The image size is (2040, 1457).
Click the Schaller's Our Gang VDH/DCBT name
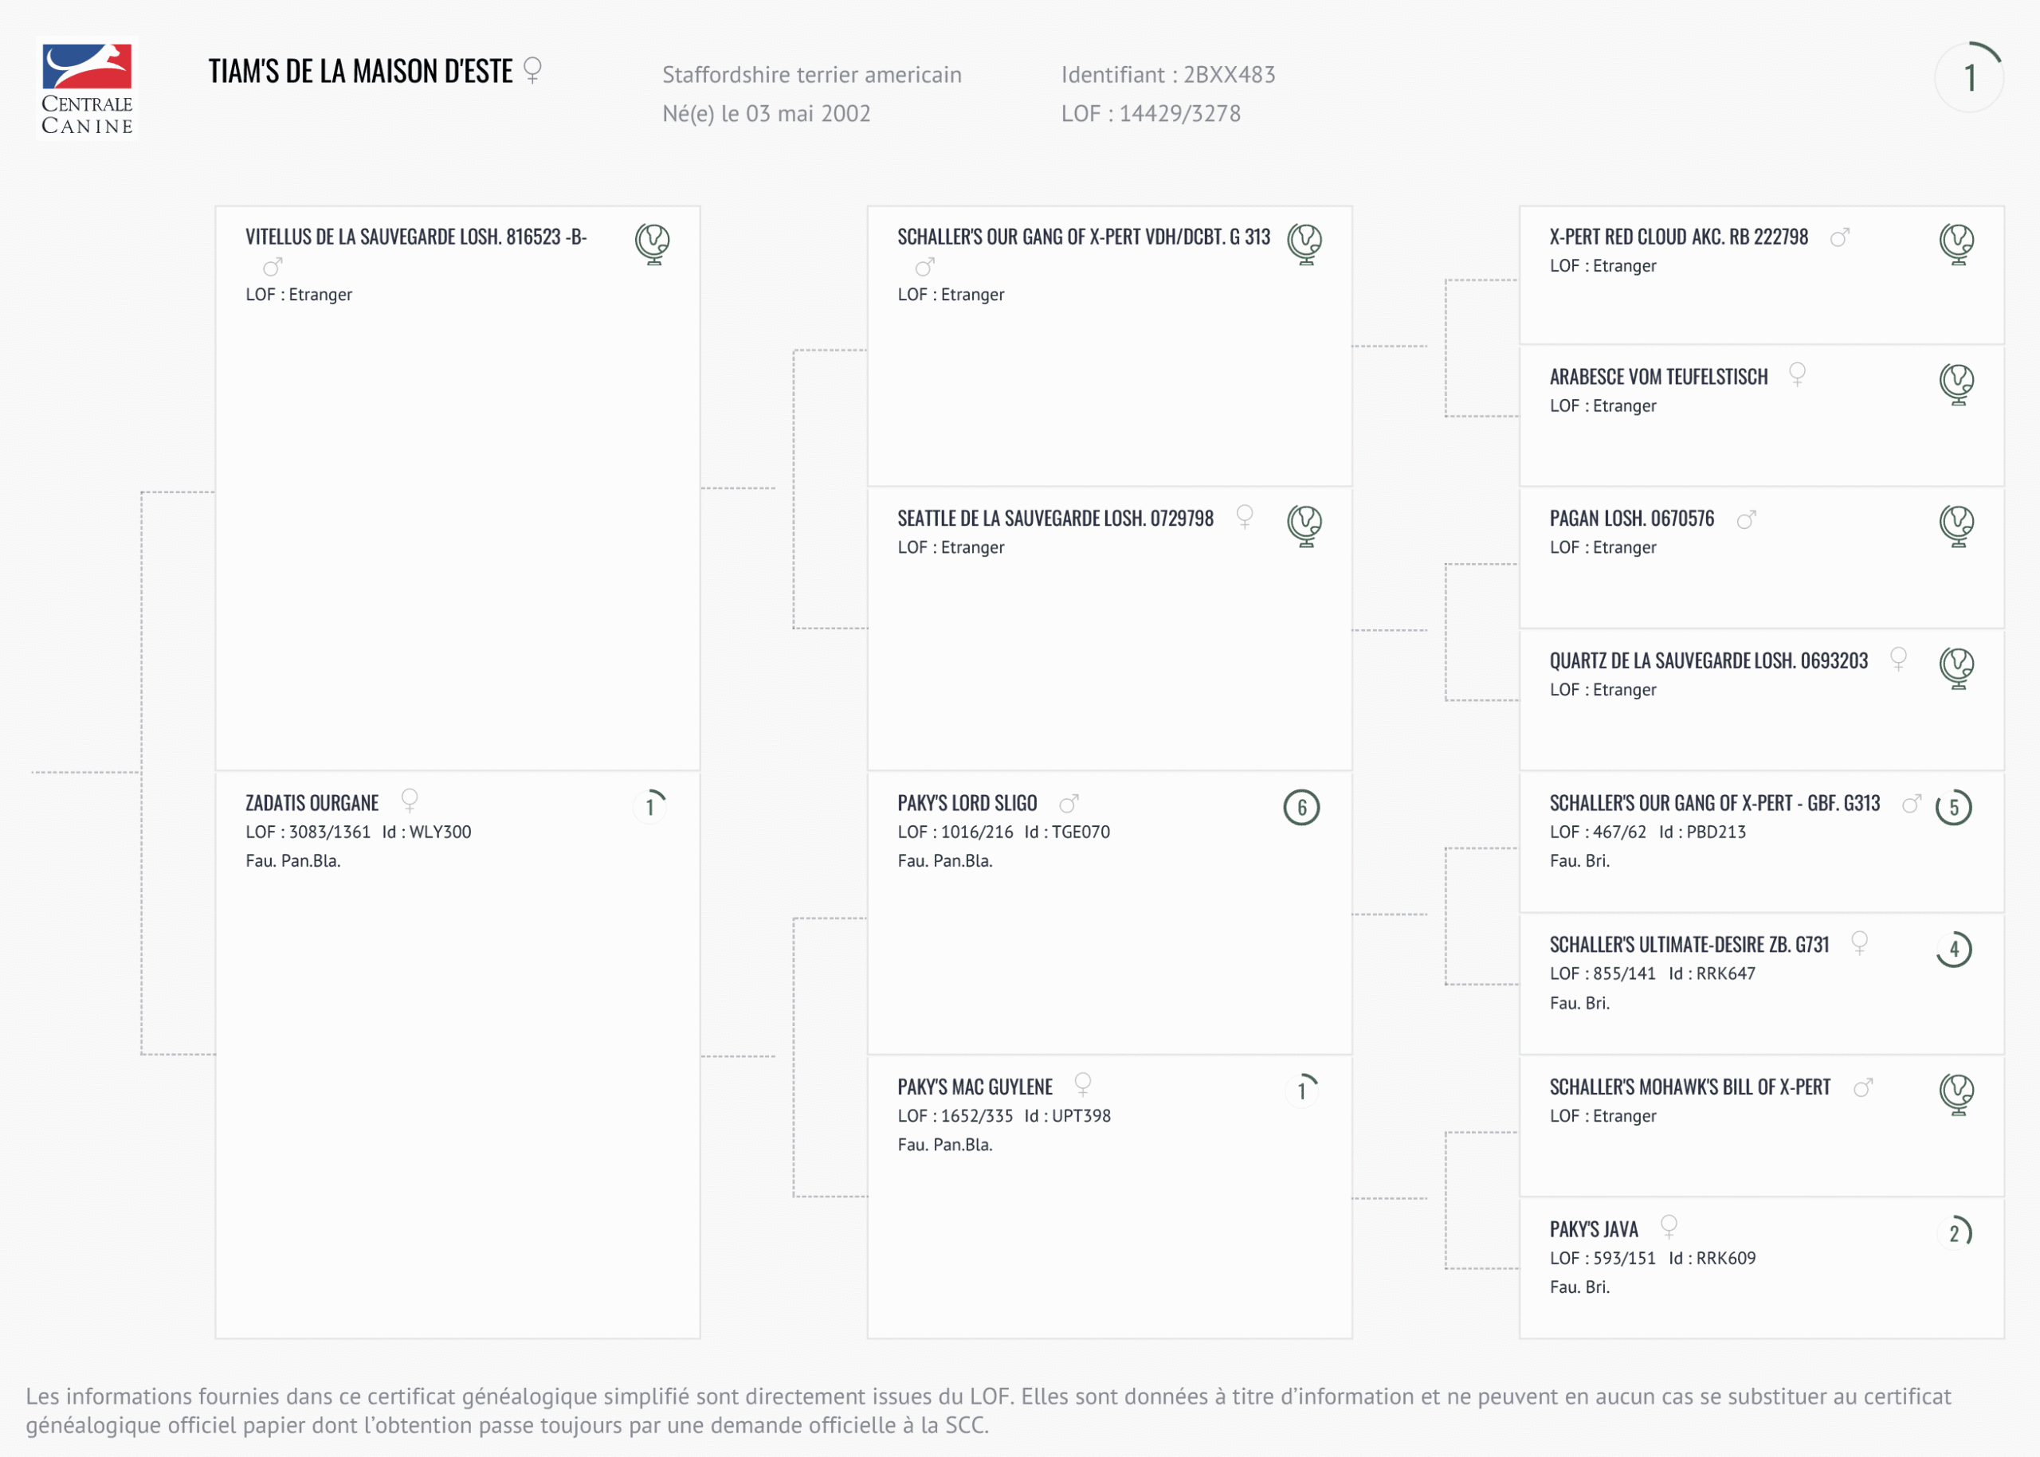(x=1083, y=237)
